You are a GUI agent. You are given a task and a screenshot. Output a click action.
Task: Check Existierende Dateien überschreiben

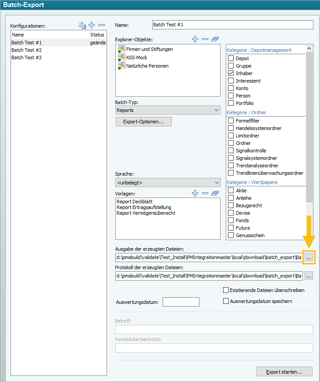[226, 290]
